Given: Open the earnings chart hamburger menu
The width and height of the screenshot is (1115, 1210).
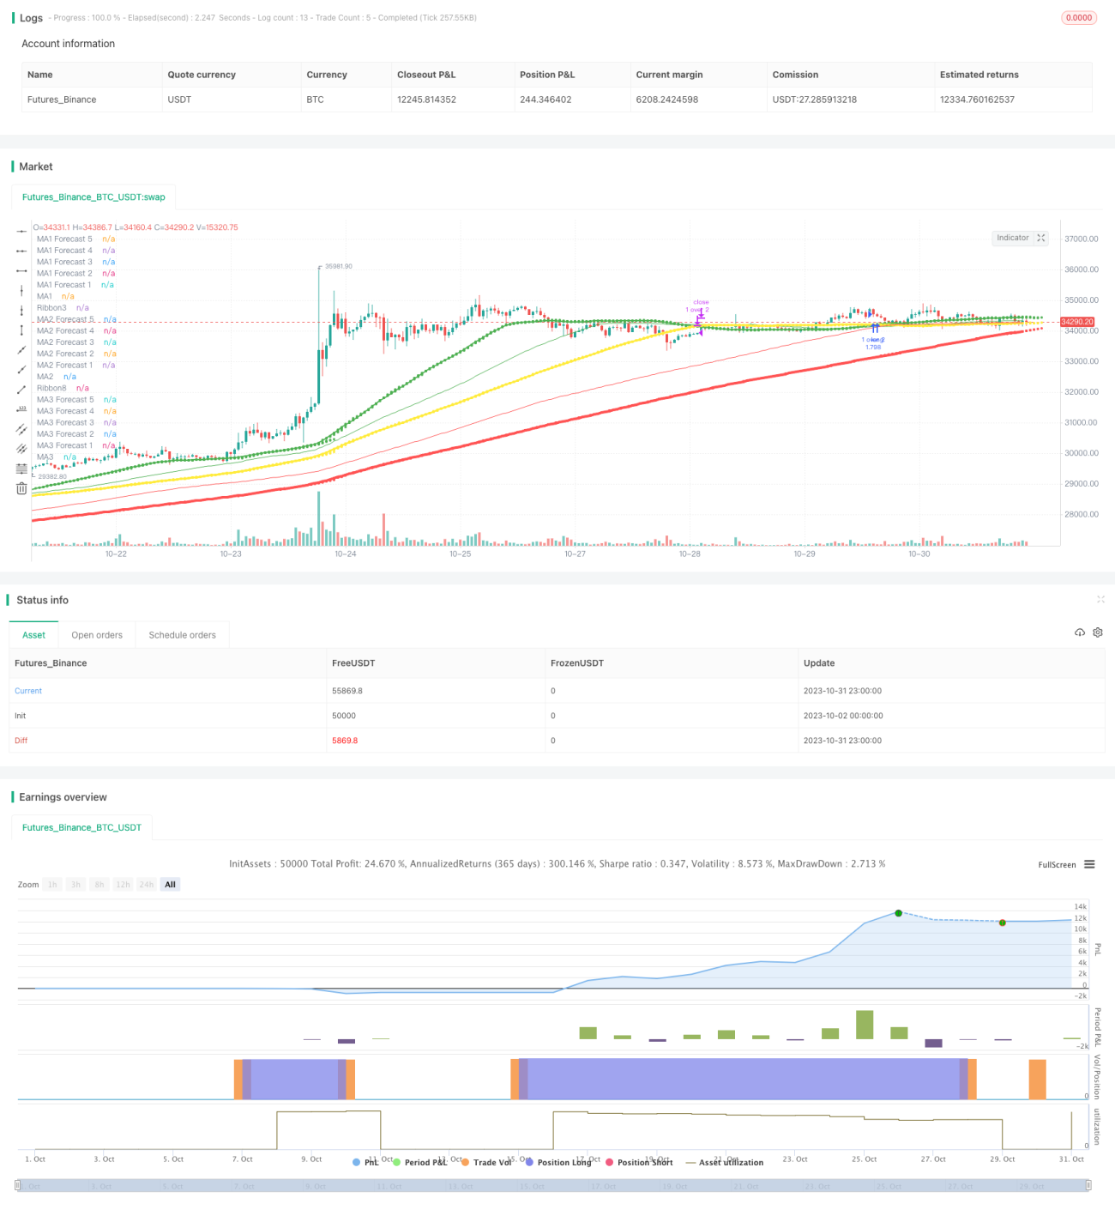Looking at the screenshot, I should coord(1089,864).
